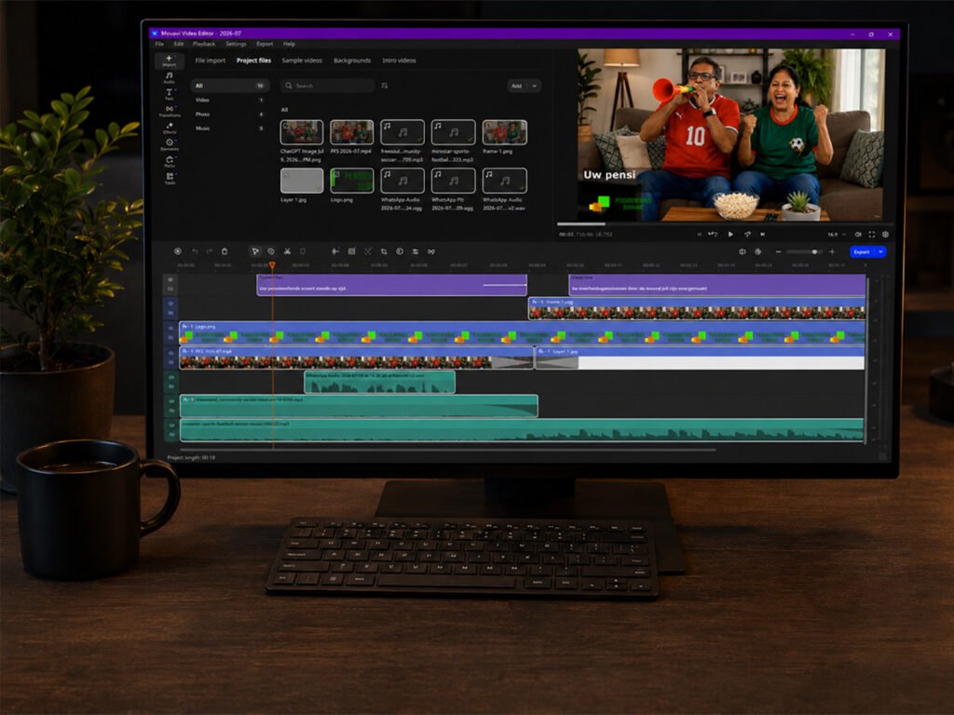Switch to the File import tab
Screen dimensions: 954x715
tap(210, 61)
